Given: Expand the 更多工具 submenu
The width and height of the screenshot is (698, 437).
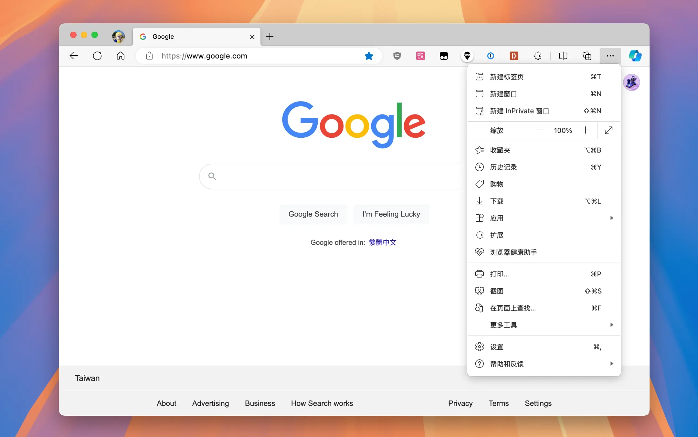Looking at the screenshot, I should (544, 325).
